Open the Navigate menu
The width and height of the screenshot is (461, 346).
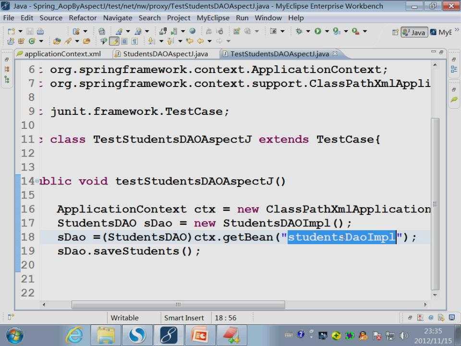[118, 18]
